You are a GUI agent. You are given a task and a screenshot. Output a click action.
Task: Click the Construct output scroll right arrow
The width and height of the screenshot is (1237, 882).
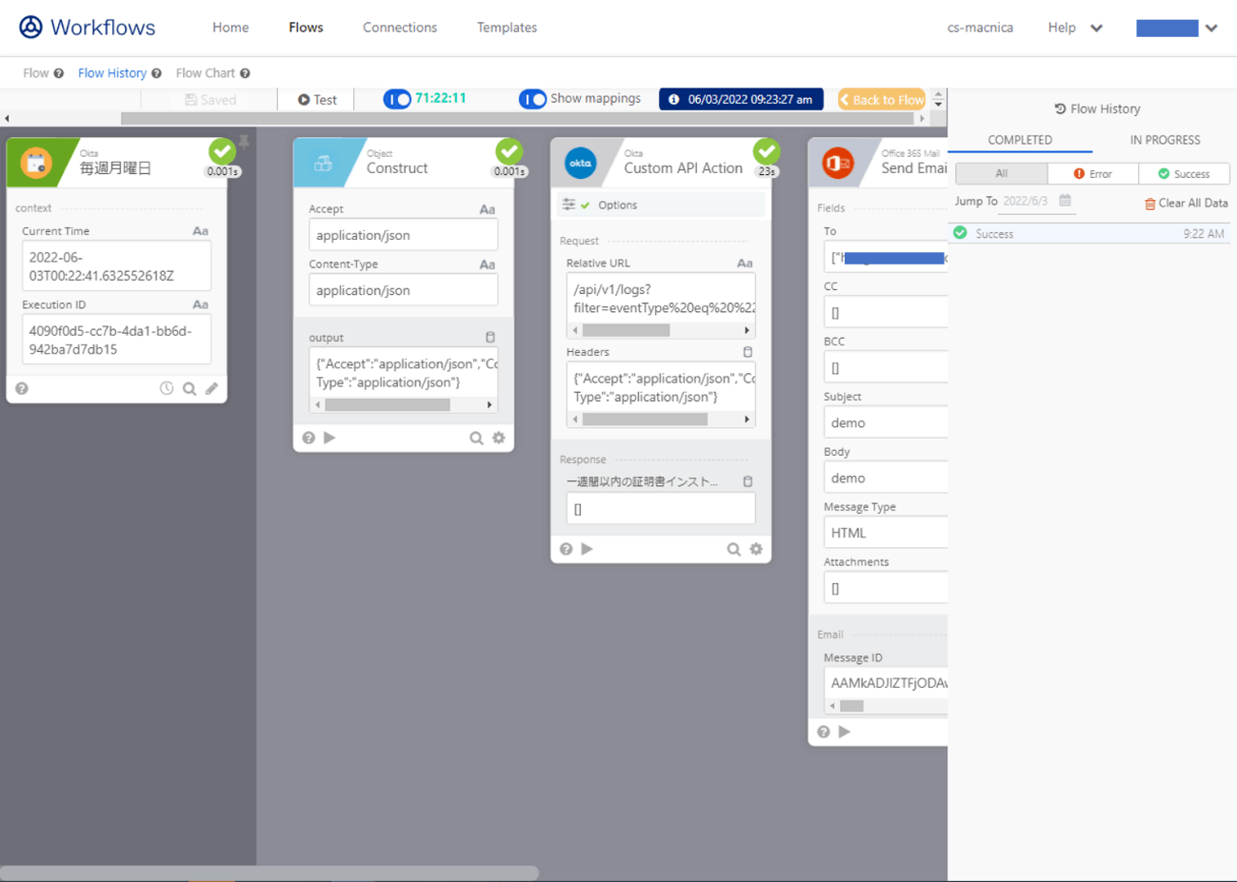click(x=489, y=404)
